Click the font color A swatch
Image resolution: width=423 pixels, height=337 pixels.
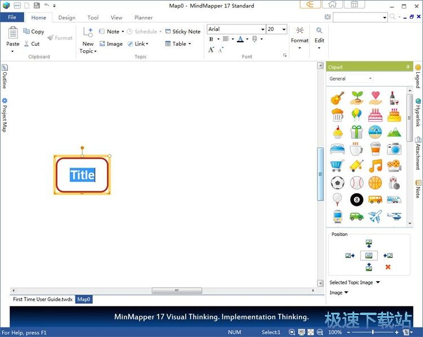(240, 39)
